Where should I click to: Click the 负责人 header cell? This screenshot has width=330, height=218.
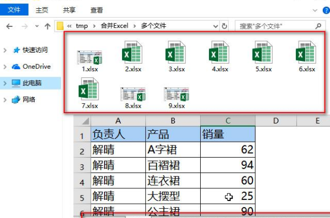coord(118,134)
